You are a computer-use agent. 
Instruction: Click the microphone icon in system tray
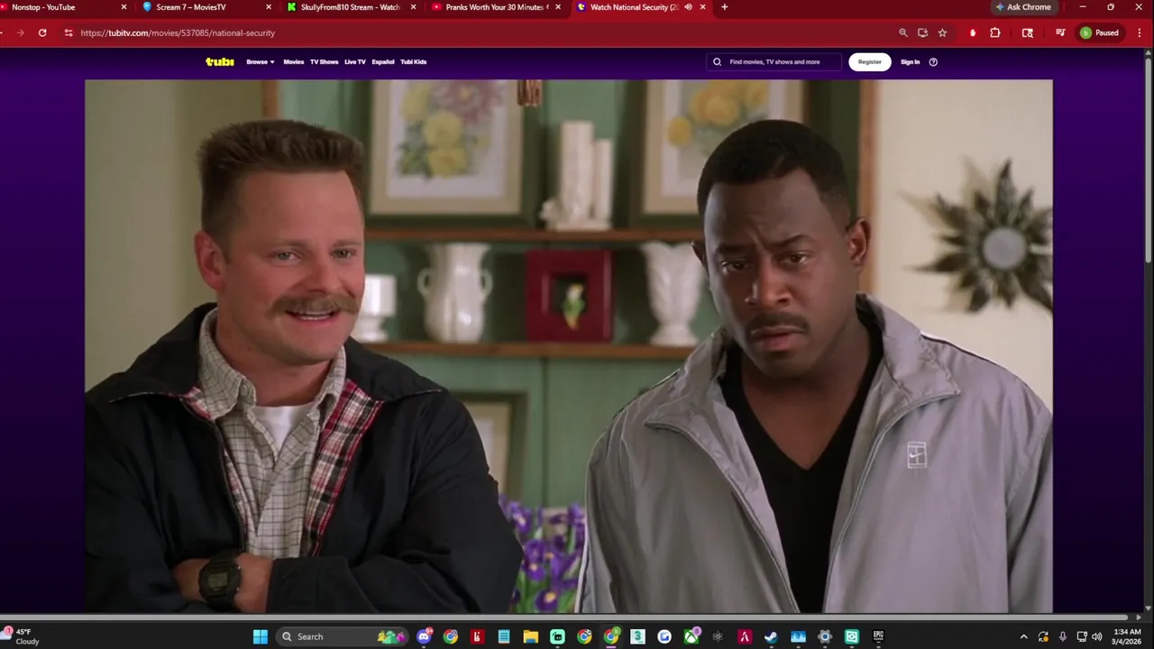coord(1062,636)
